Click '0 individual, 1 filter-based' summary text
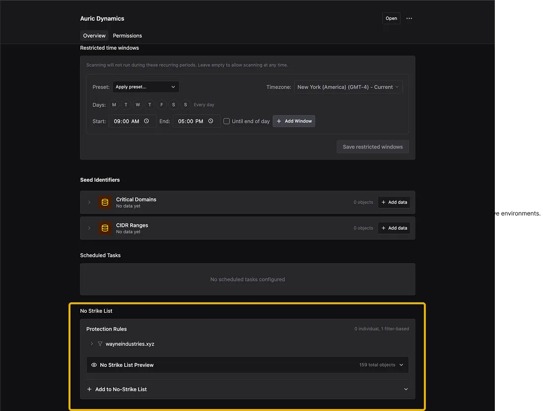The image size is (543, 411). pos(382,329)
